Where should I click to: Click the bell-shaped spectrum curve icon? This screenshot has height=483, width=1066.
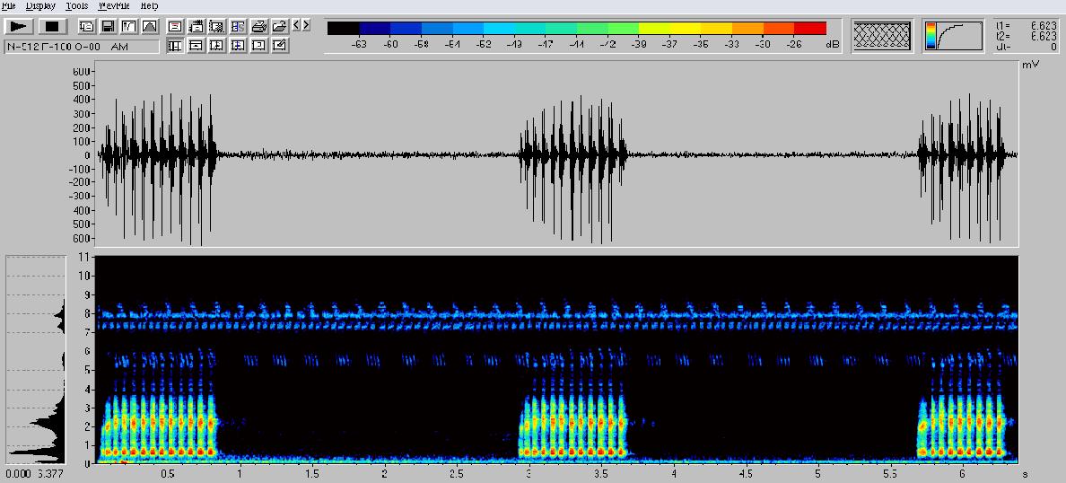pos(148,26)
